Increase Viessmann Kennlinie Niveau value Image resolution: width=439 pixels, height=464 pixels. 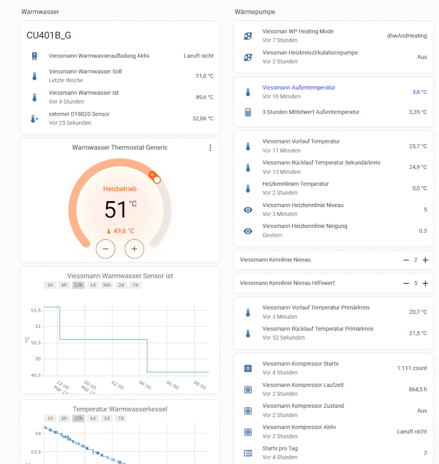426,260
